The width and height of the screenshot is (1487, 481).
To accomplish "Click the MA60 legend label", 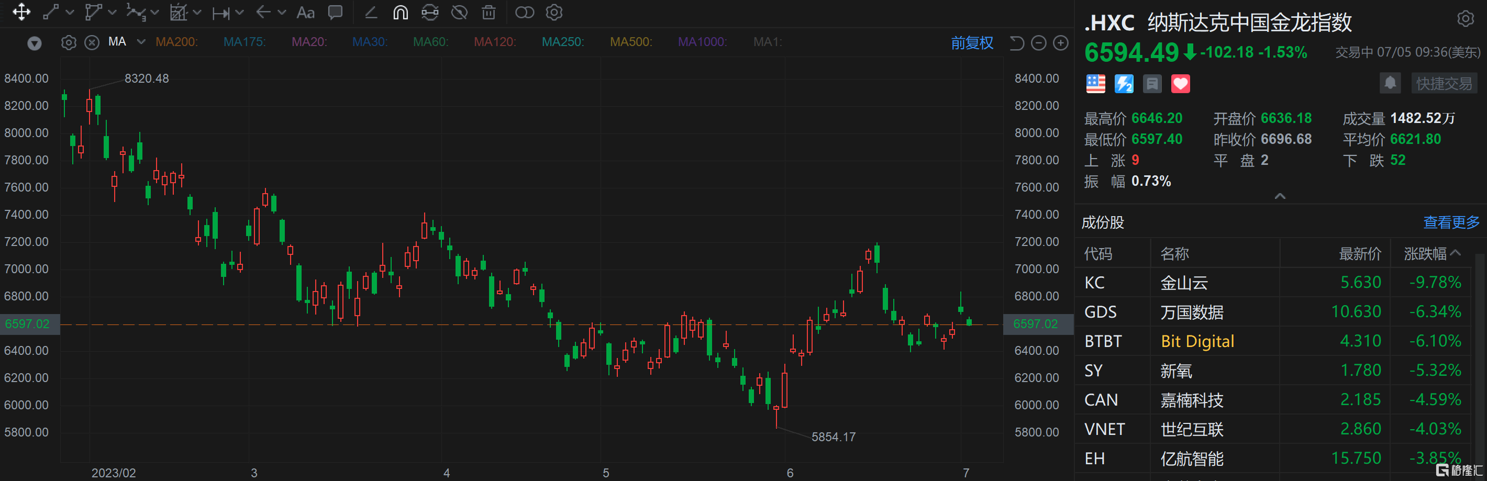I will 430,41.
